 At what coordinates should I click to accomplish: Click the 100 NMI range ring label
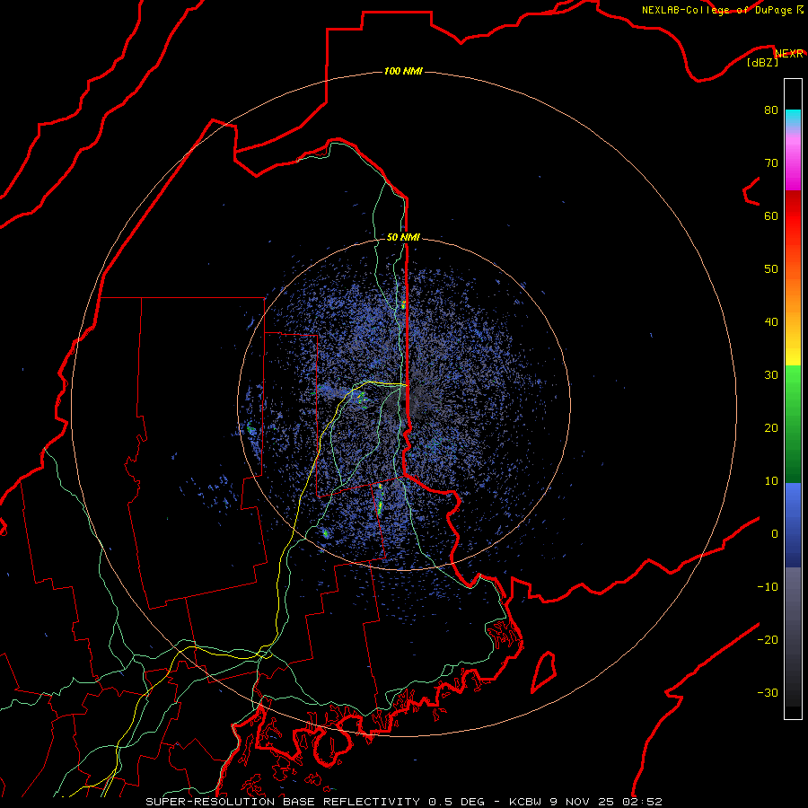click(403, 71)
